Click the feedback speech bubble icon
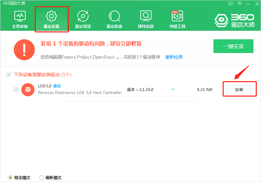 point(231,4)
